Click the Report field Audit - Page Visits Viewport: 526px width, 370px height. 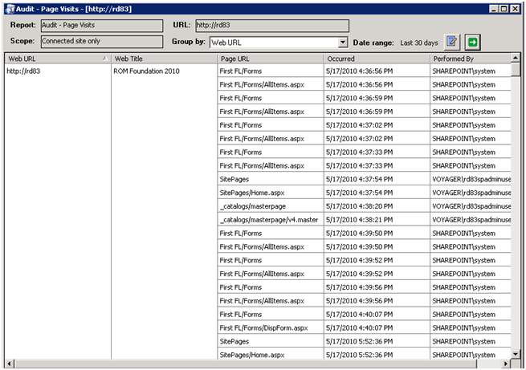tap(102, 26)
